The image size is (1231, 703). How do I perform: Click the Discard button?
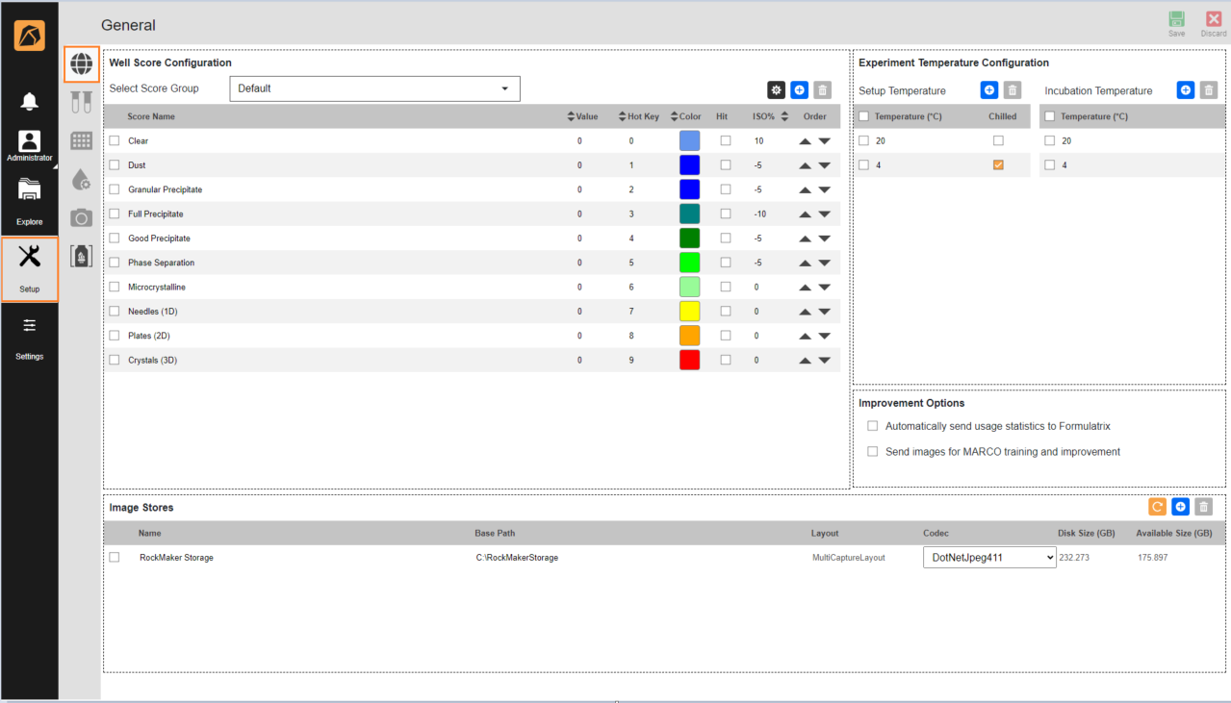pos(1214,24)
